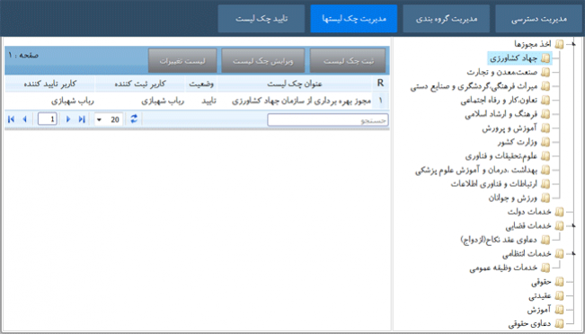Click folder icon of جهاد کشاورزی
Viewport: 585px width, 334px height.
click(545, 58)
